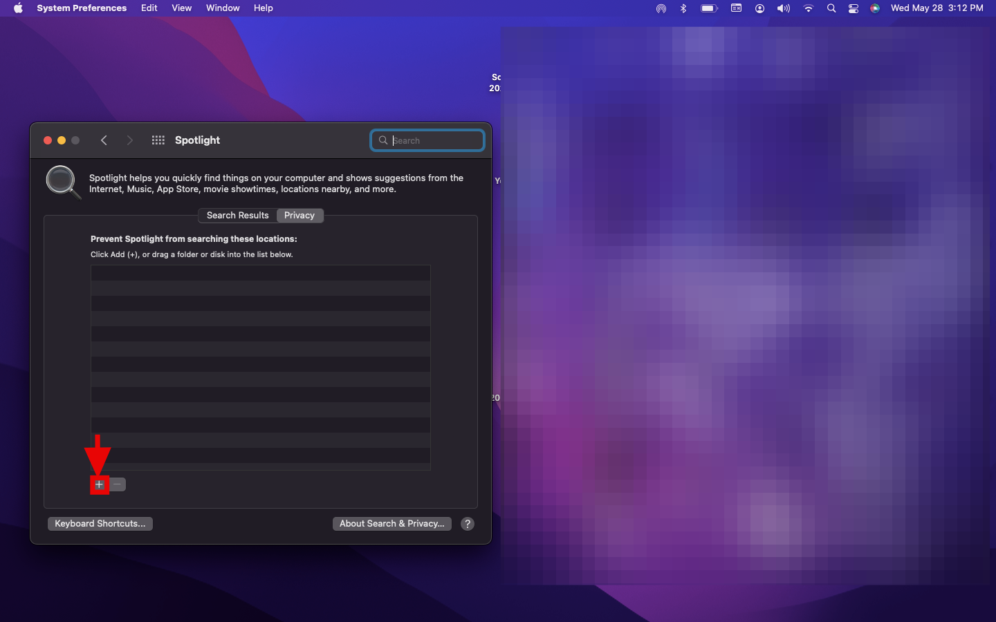The image size is (996, 622).
Task: Open the System Preferences menu
Action: [x=82, y=8]
